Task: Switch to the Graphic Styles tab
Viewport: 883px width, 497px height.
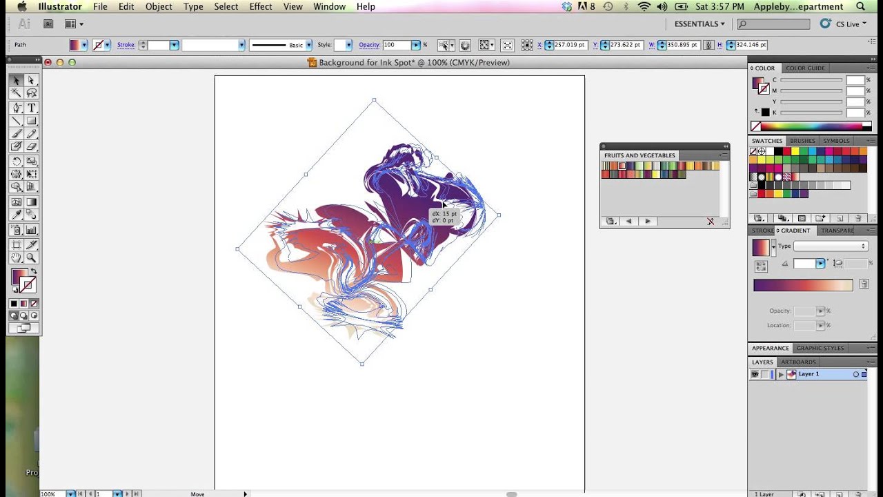Action: [820, 348]
